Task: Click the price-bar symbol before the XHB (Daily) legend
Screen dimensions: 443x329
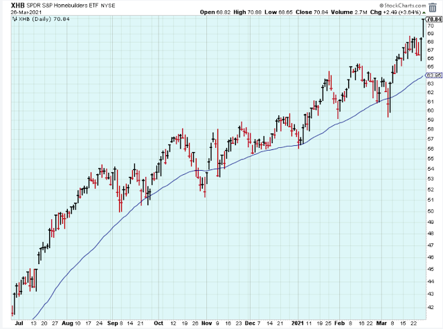Action: (15, 19)
